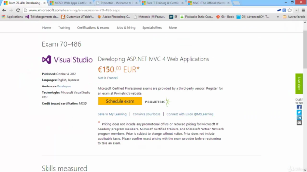Screen dimensions: 307x172
Task: Click the blue pen-shaped icon in the address bar
Action: click(279, 10)
